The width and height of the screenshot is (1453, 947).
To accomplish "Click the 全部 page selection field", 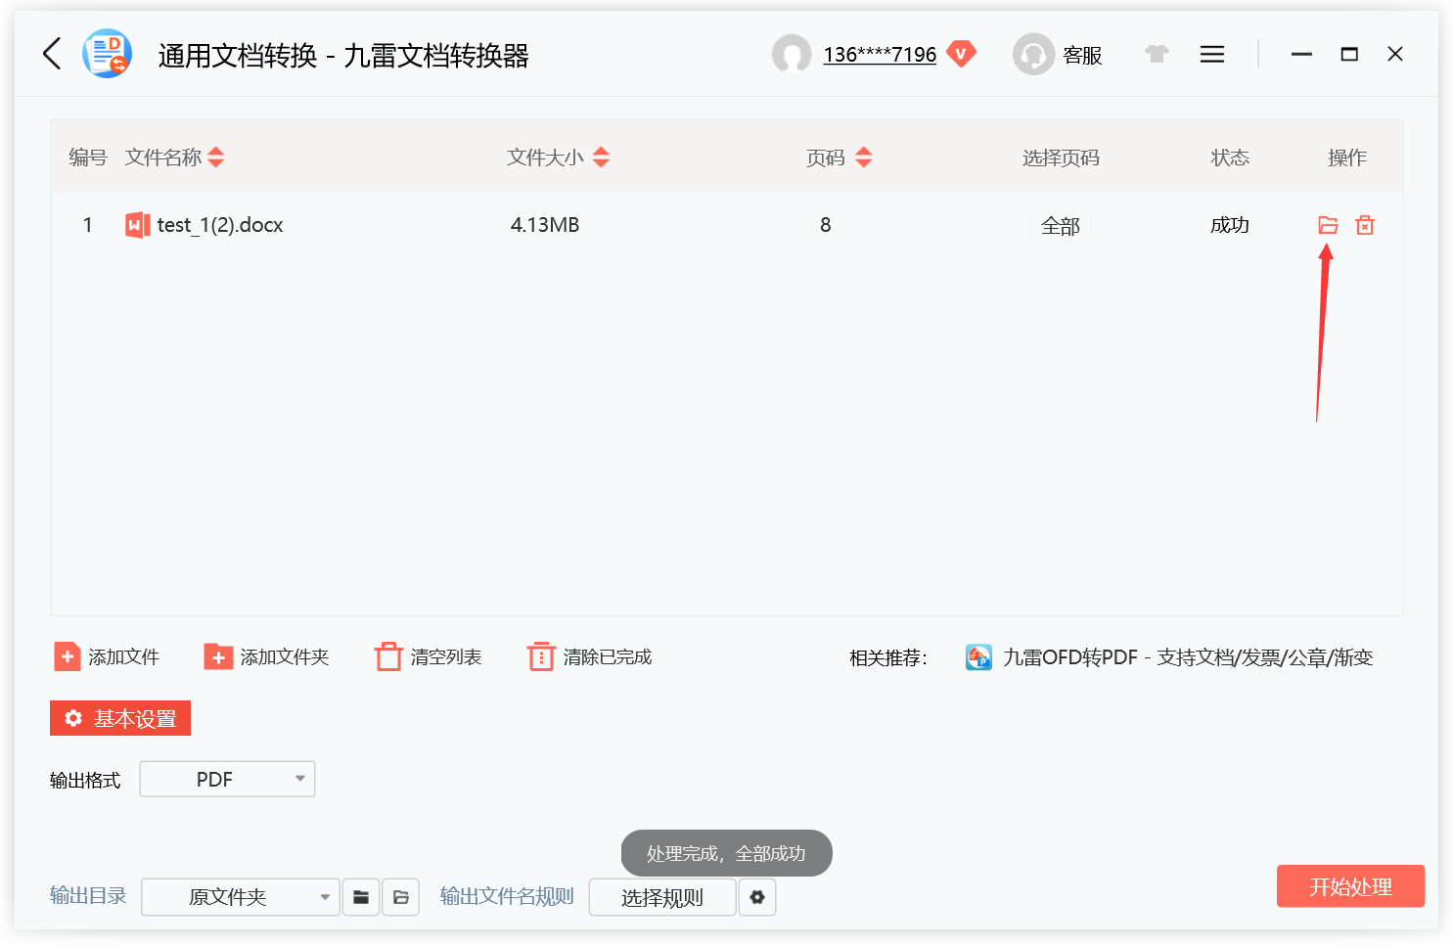I will (1061, 226).
